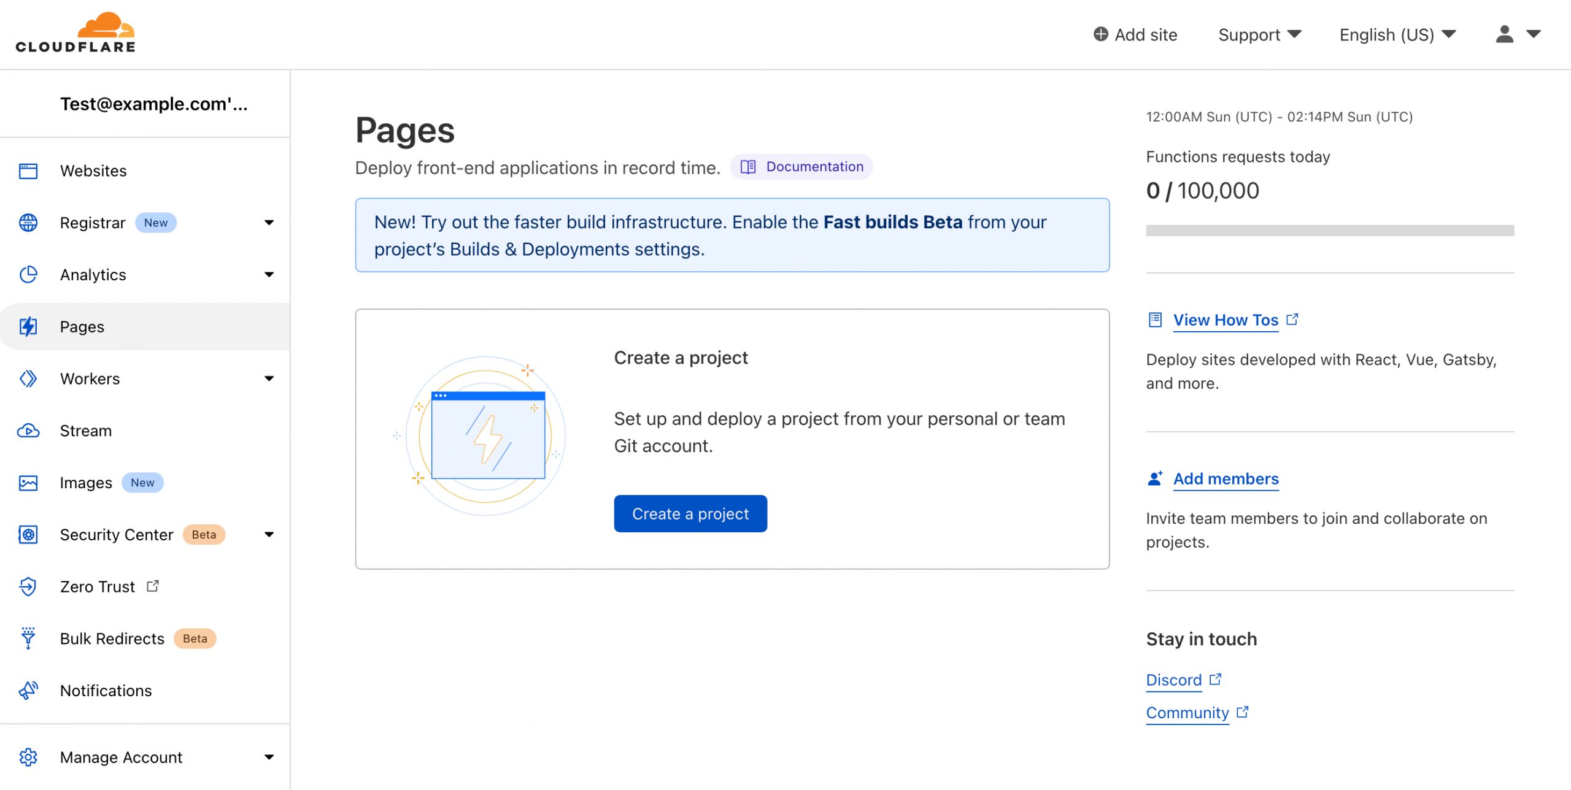Expand the Workers submenu arrow
Viewport: 1571px width, 790px height.
(x=269, y=379)
